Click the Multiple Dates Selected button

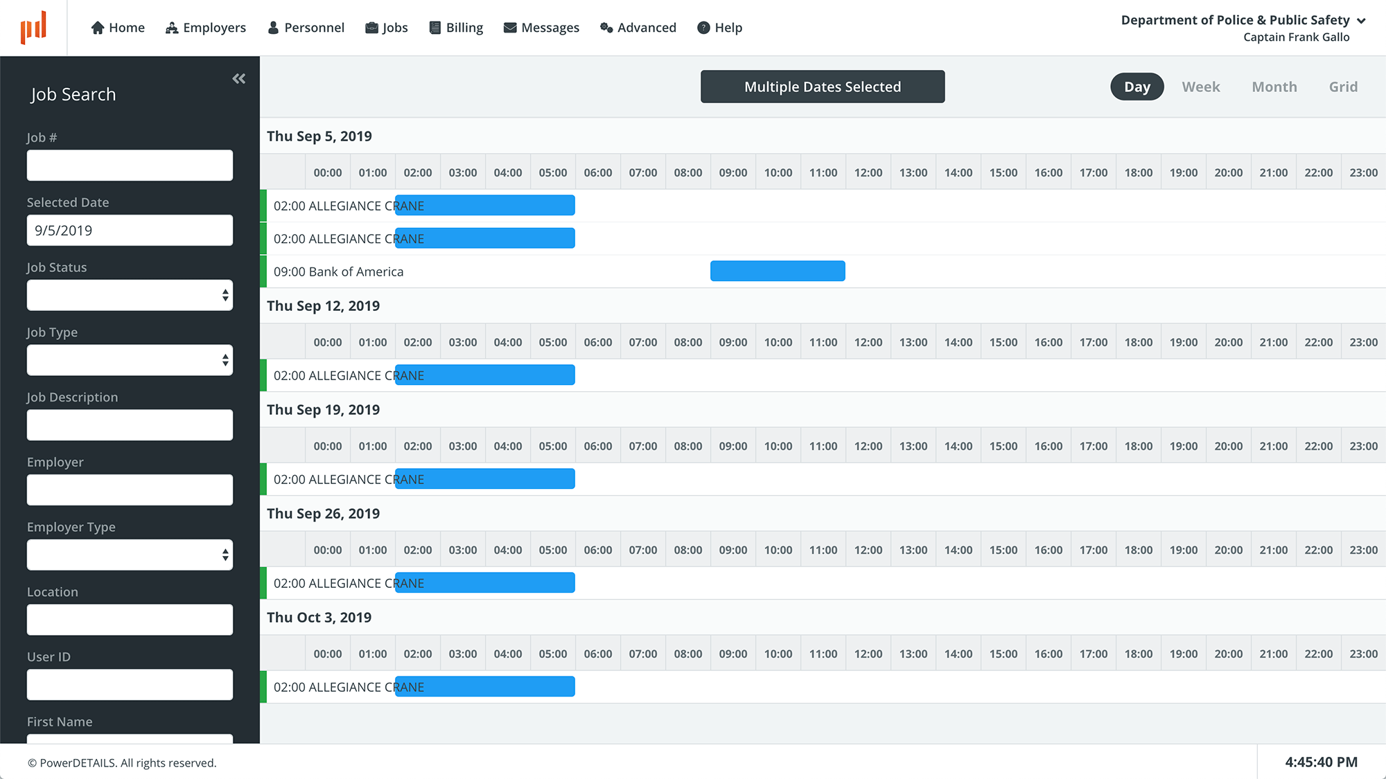pos(822,87)
